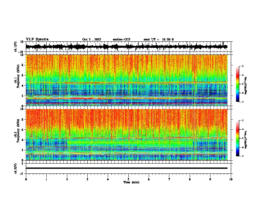This screenshot has width=260, height=201.
Task: Click the ch.1 spectrogram color scale bar
Action: click(238, 84)
